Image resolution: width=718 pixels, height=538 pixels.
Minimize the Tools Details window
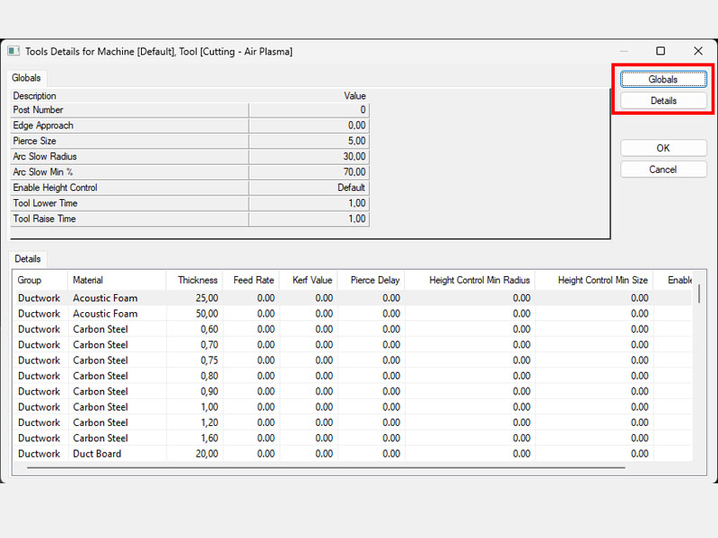coord(624,51)
